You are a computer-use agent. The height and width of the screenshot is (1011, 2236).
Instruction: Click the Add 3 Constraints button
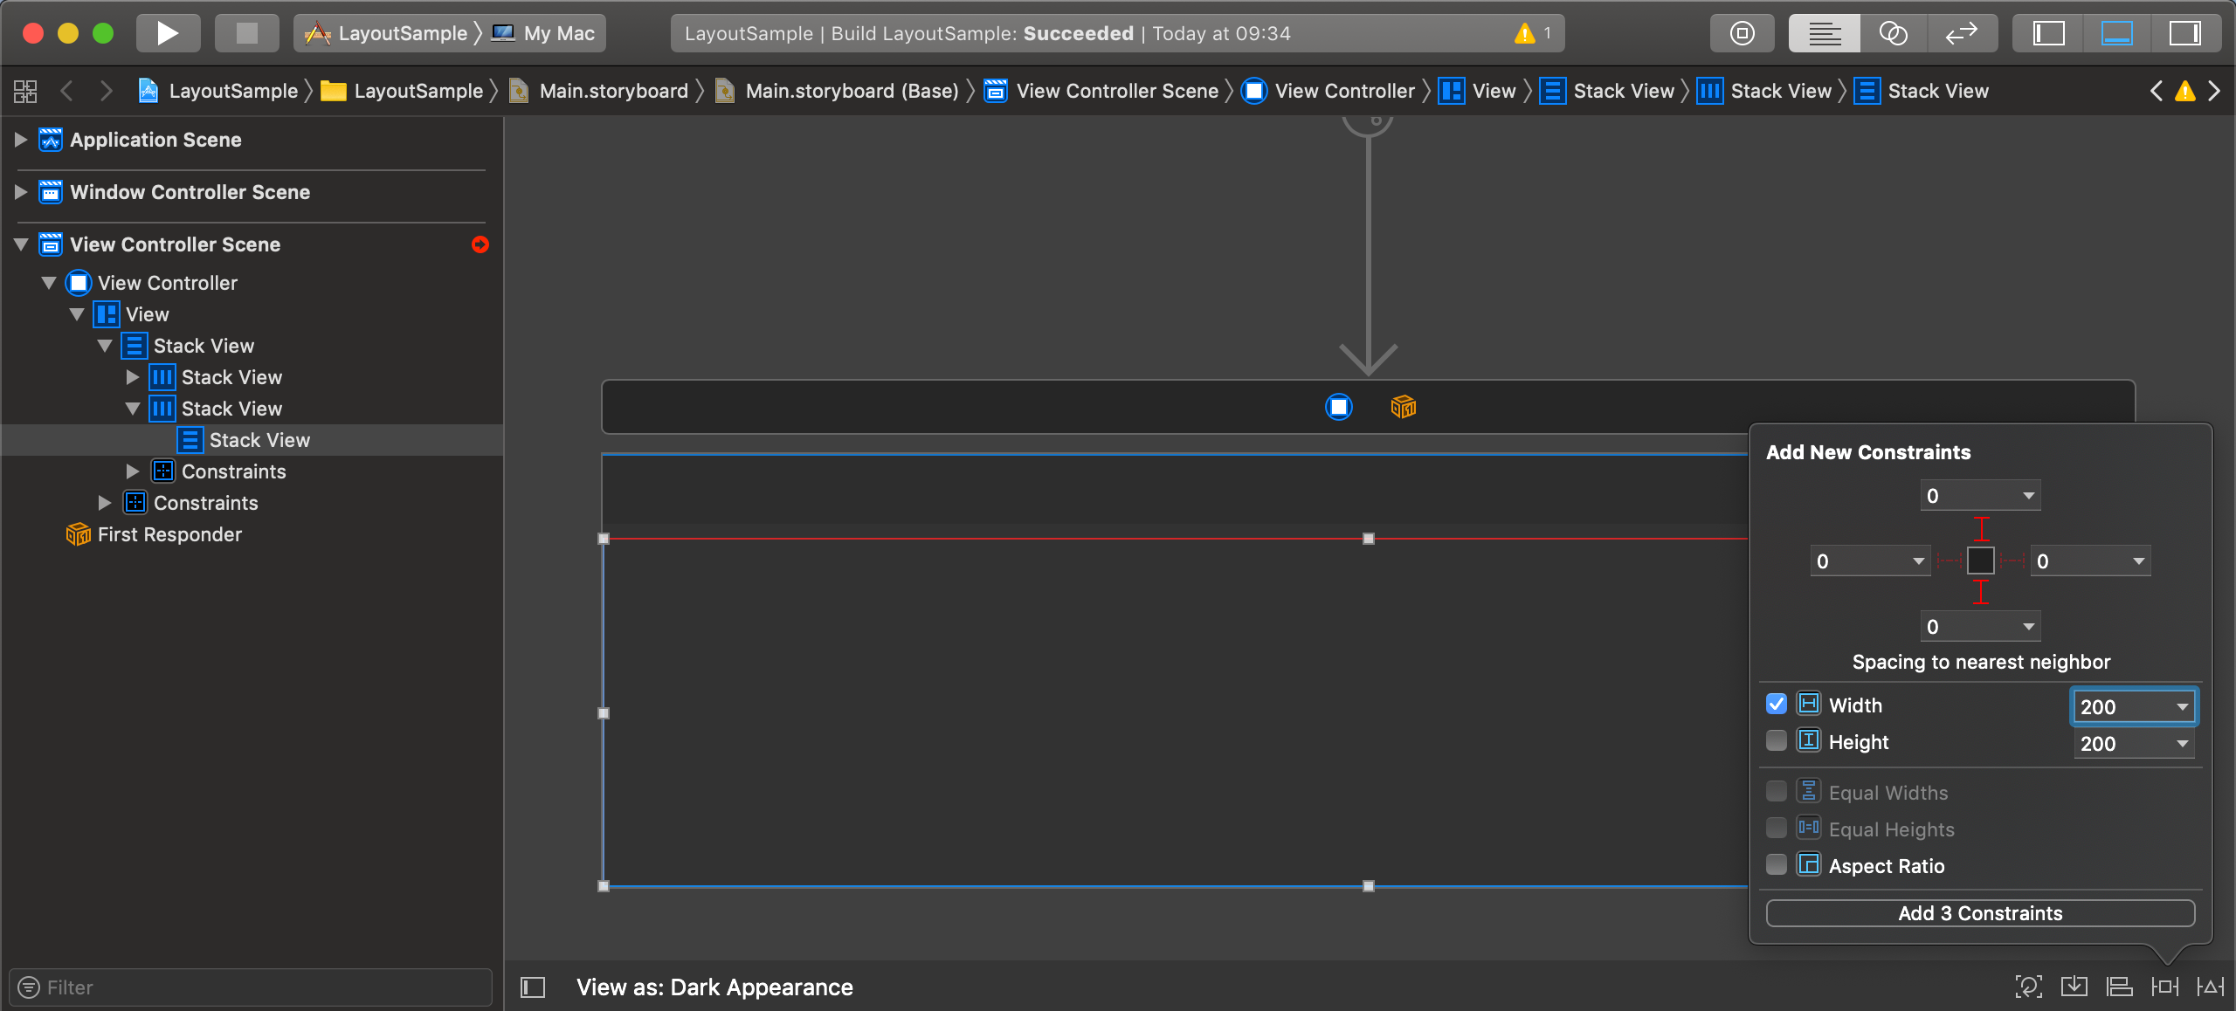coord(1980,913)
